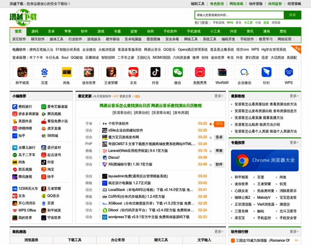The image size is (311, 245).
Task: Select the 浏览器类 tab in 装机精选
Action: click(32, 240)
